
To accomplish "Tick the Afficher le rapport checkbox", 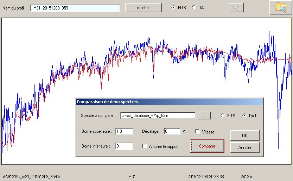I will coord(144,146).
